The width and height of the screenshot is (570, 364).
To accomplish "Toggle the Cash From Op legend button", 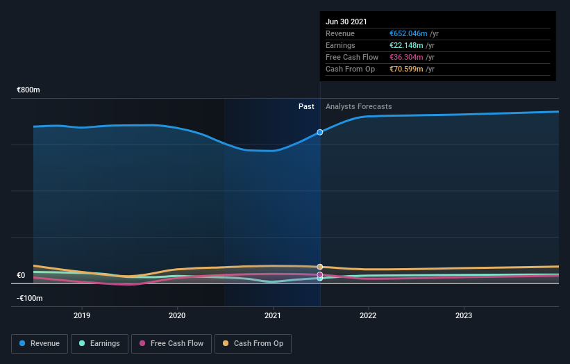I will point(253,344).
